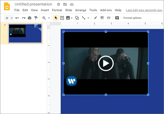Open the Tools menu
164x114 pixels.
[x=93, y=10]
